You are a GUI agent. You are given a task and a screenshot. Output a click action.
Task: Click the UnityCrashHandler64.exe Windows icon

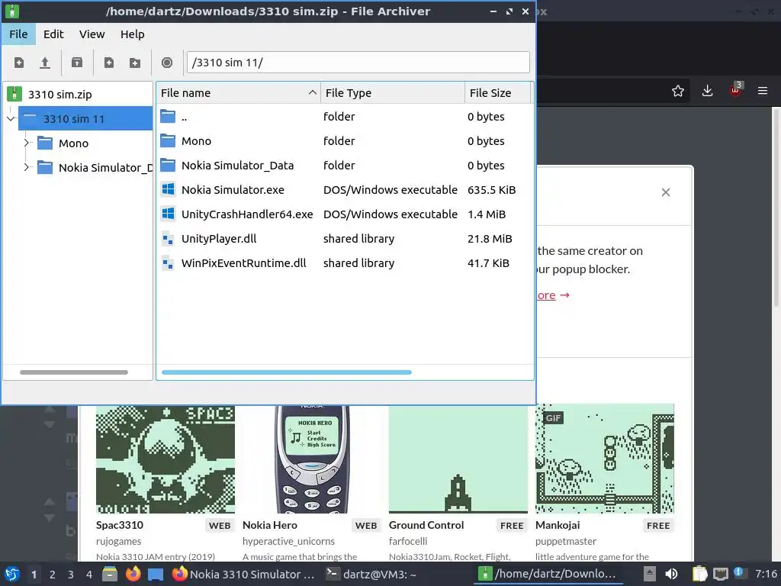(169, 214)
